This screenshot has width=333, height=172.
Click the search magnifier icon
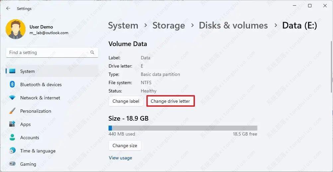[x=92, y=52]
